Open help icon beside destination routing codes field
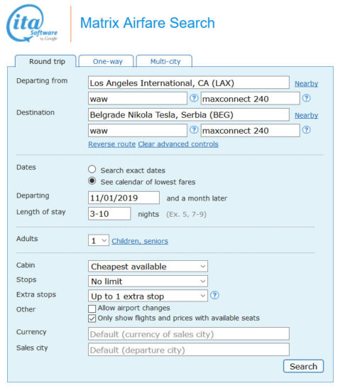This screenshot has width=345, height=391. 194,129
